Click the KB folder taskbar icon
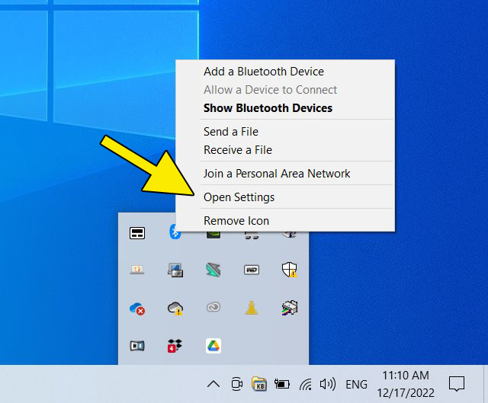This screenshot has width=488, height=403. (259, 384)
